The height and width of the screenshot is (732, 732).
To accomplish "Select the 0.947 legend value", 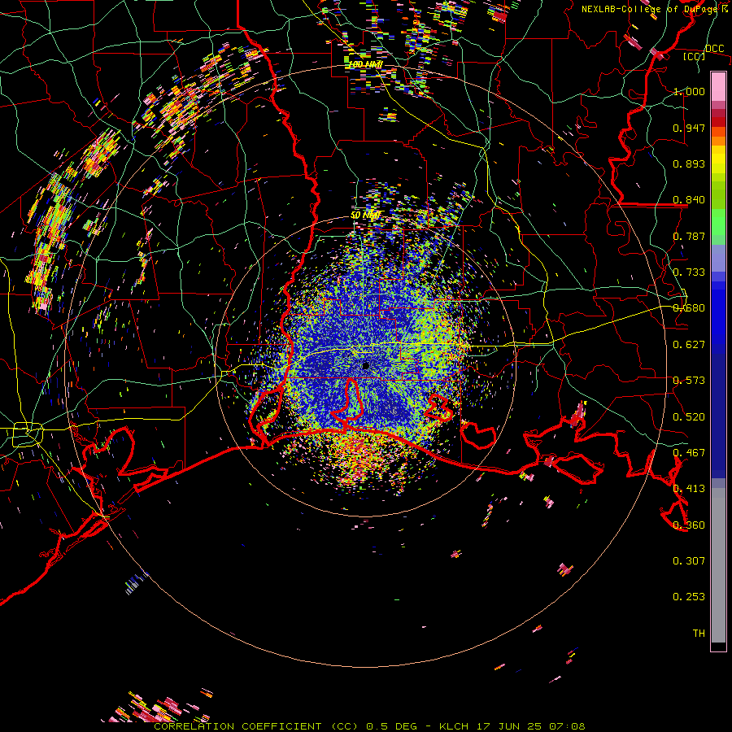I will (689, 128).
